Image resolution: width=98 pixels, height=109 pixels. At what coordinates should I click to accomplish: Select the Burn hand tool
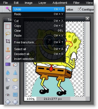(15, 87)
